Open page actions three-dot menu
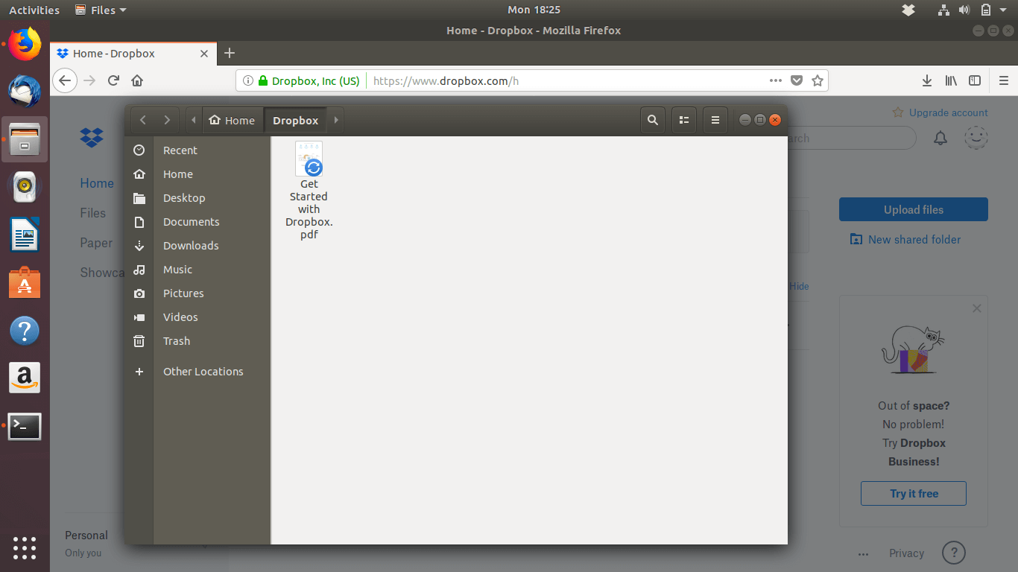Viewport: 1018px width, 572px height. [776, 80]
